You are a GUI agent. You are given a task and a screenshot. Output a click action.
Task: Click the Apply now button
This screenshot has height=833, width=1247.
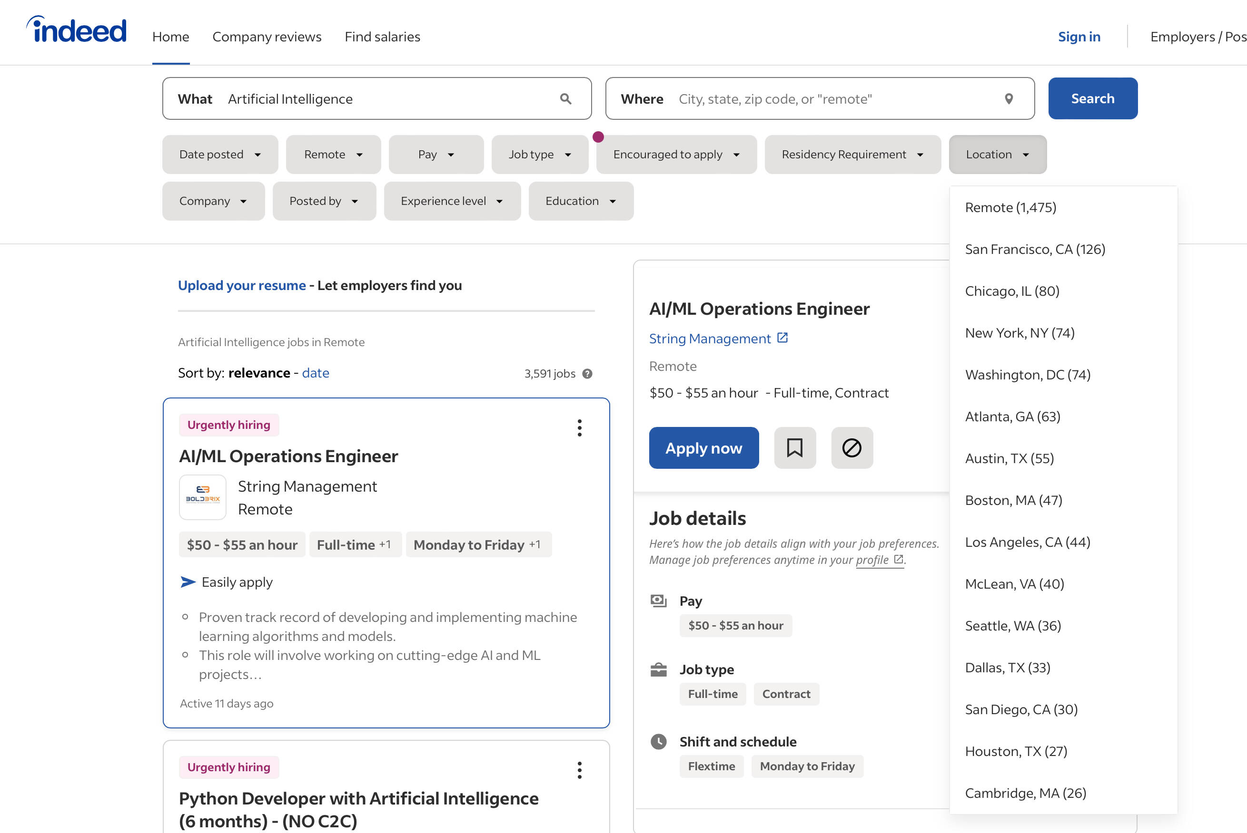703,448
